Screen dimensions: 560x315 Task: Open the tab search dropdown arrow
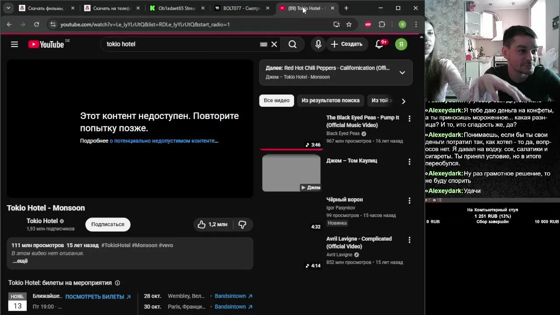8,8
